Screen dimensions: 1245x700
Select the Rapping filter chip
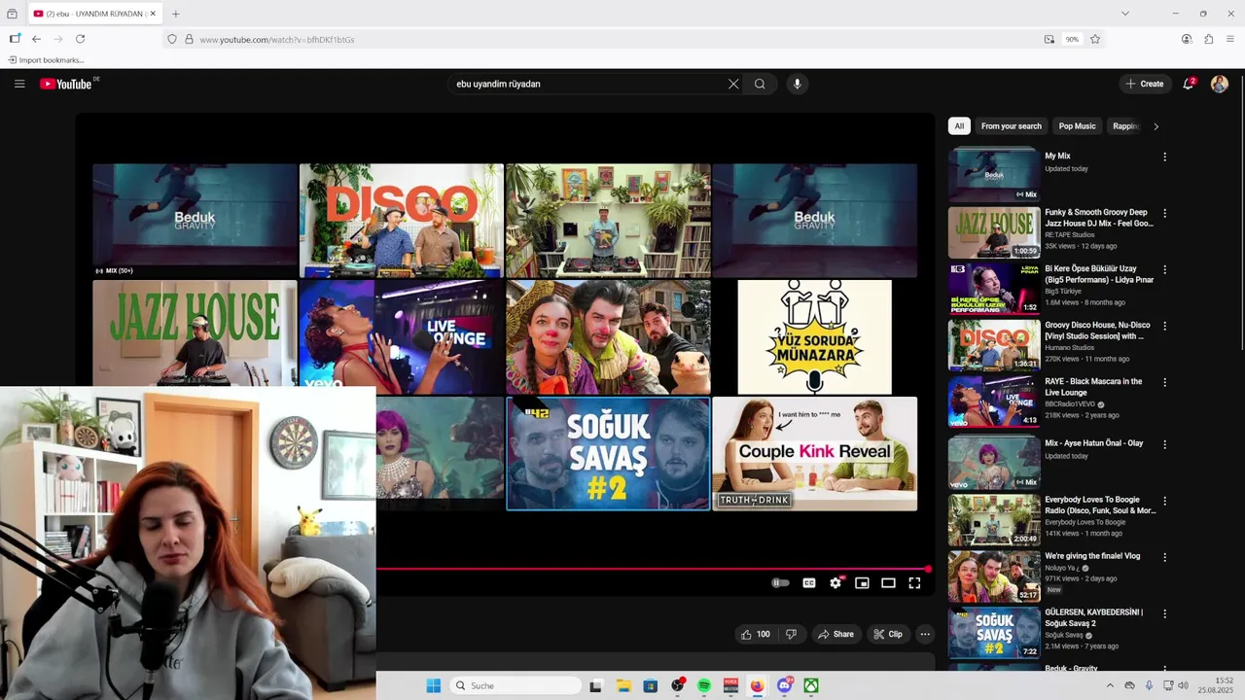point(1125,126)
